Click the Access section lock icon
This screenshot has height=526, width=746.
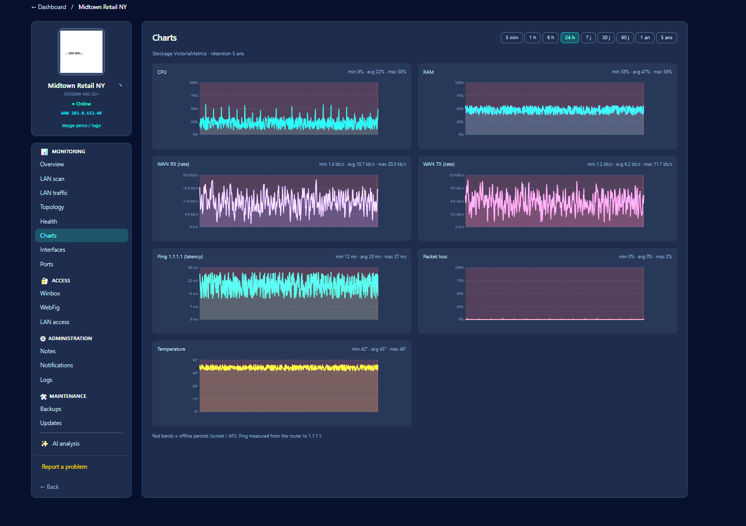[44, 281]
